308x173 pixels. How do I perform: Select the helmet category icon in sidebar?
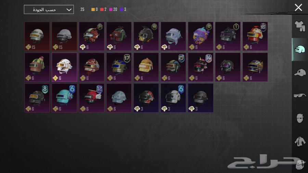coord(300,50)
